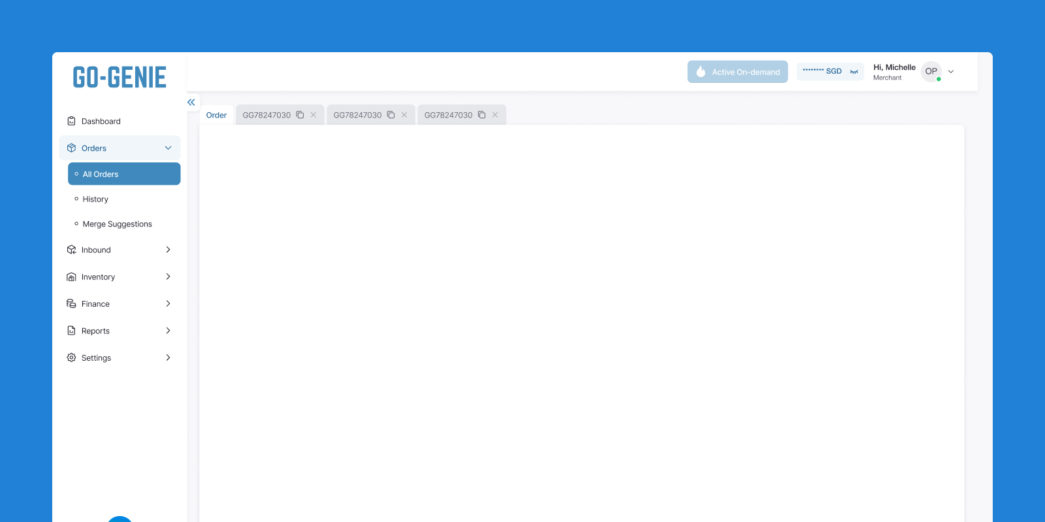
Task: Click the Finance coins icon
Action: tap(71, 304)
